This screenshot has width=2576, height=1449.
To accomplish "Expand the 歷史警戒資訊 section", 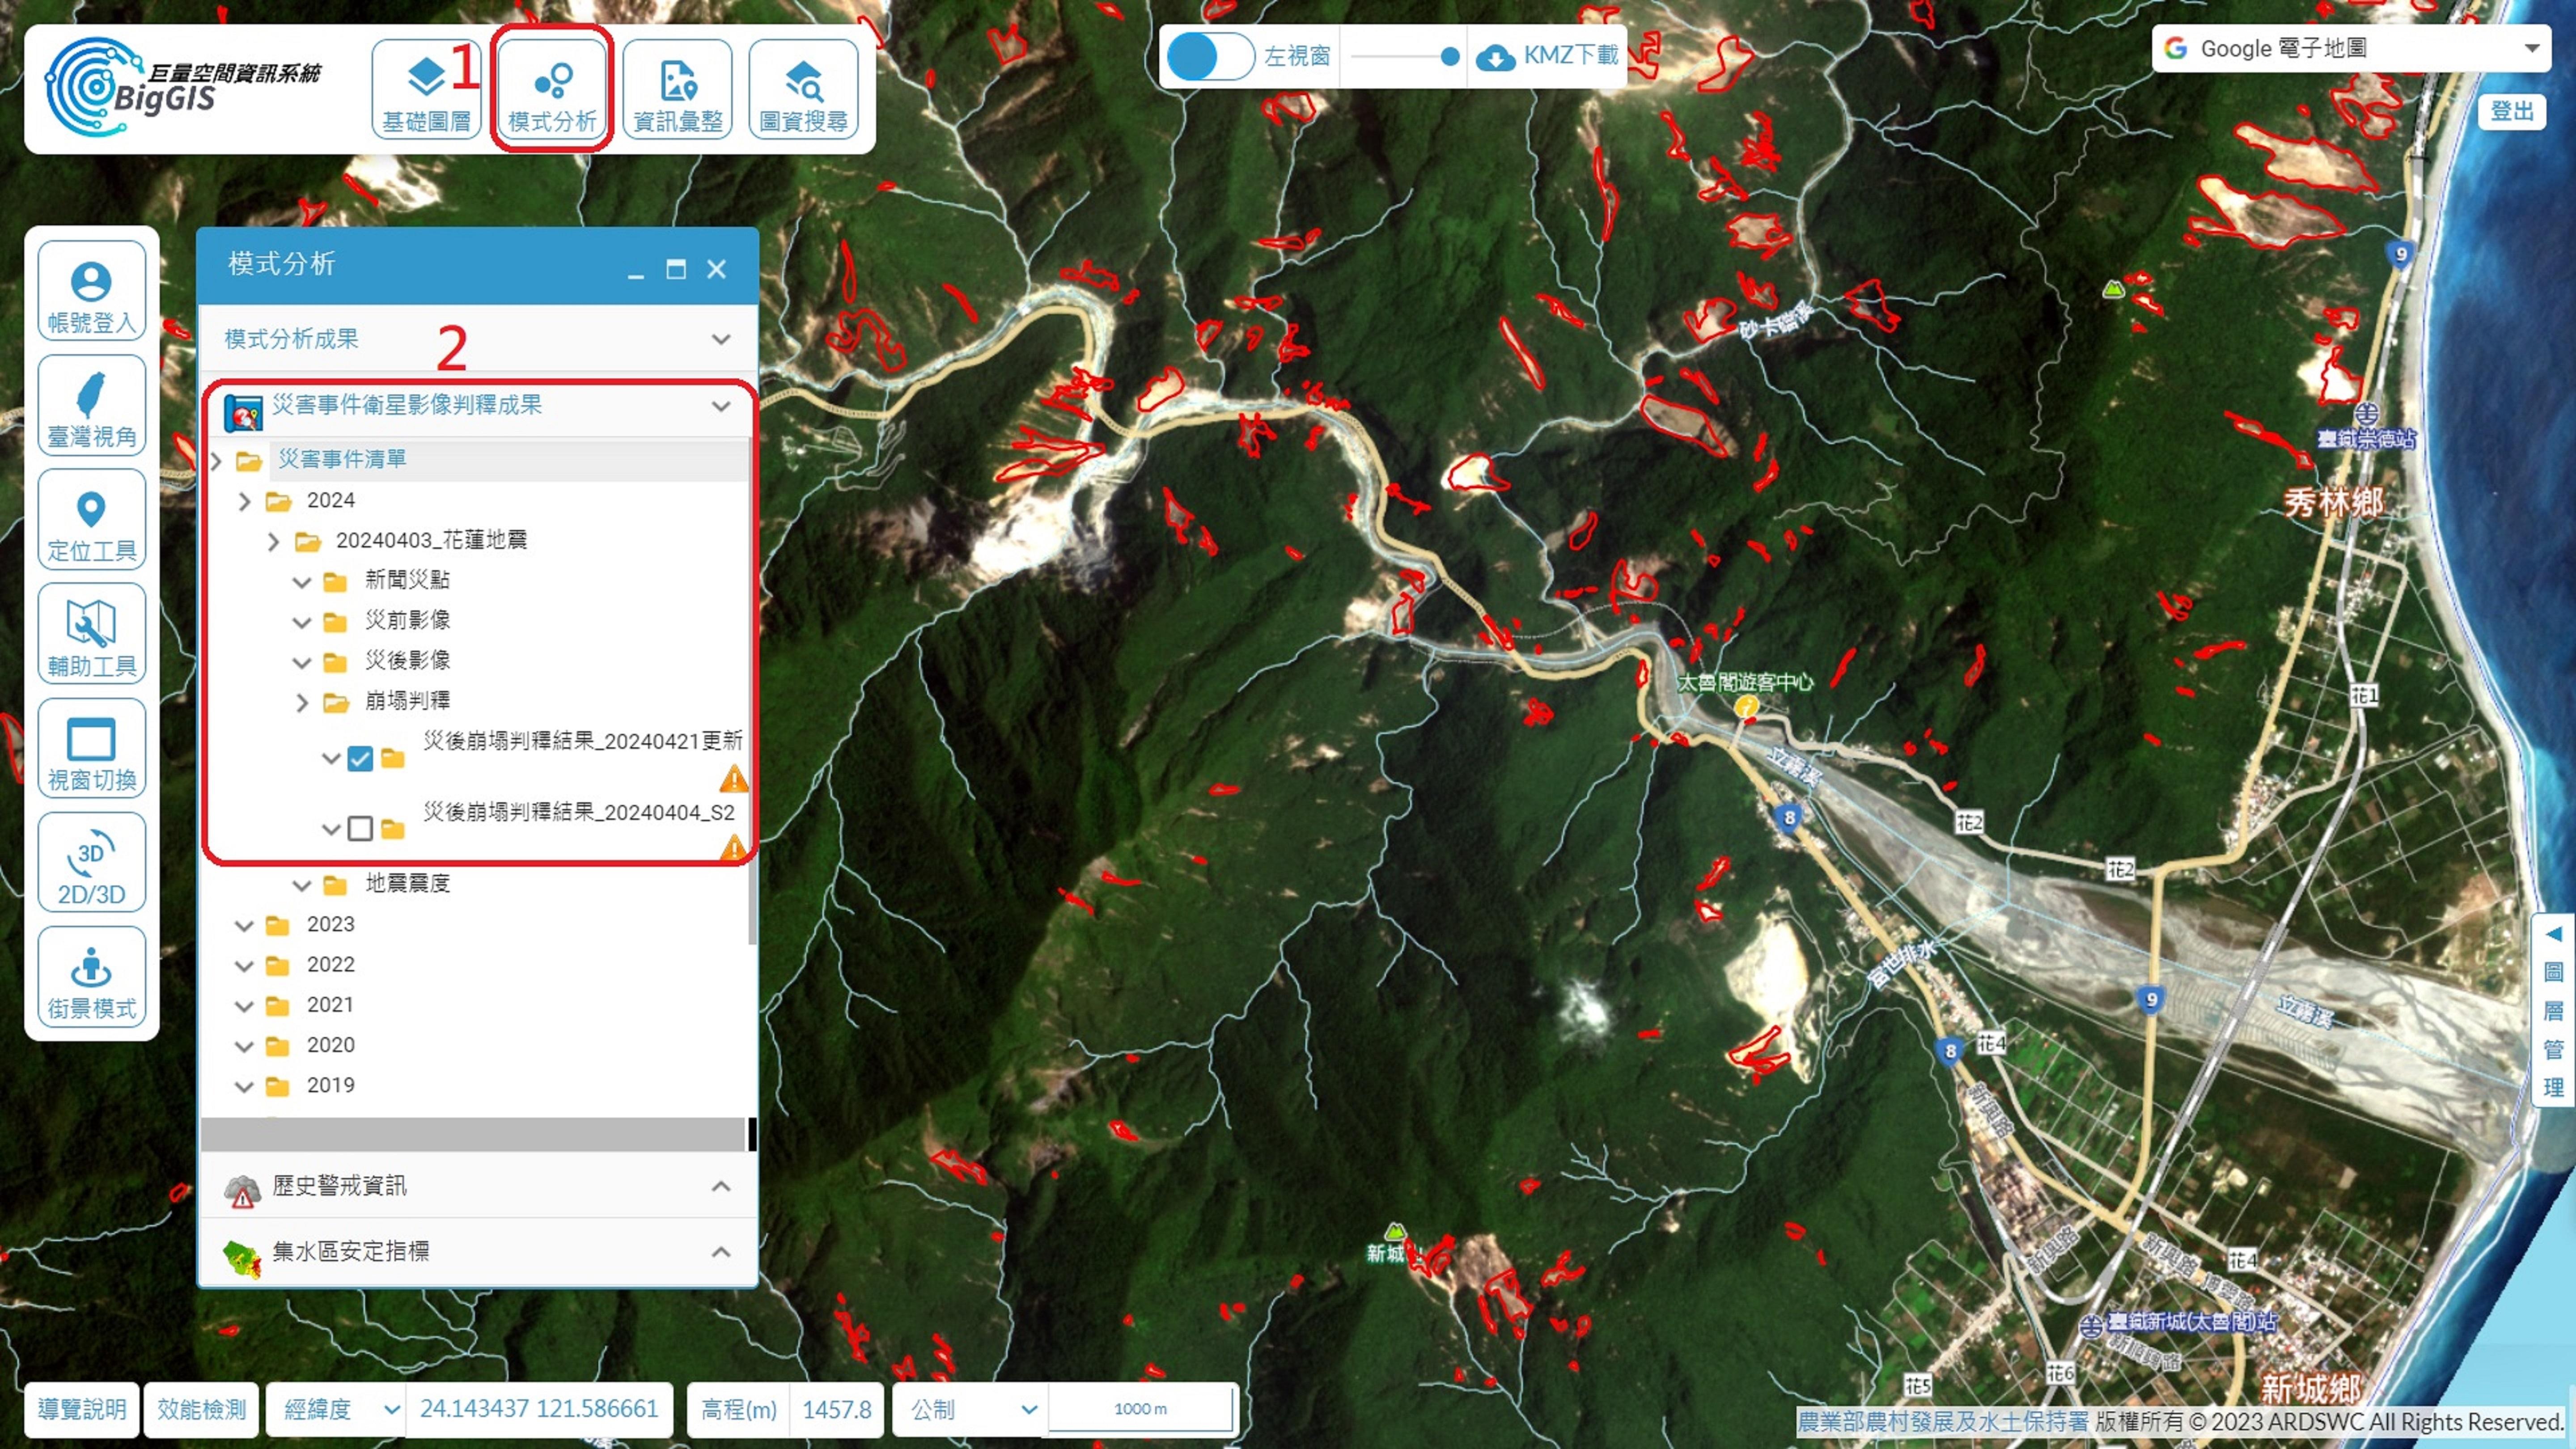I will click(x=721, y=1187).
